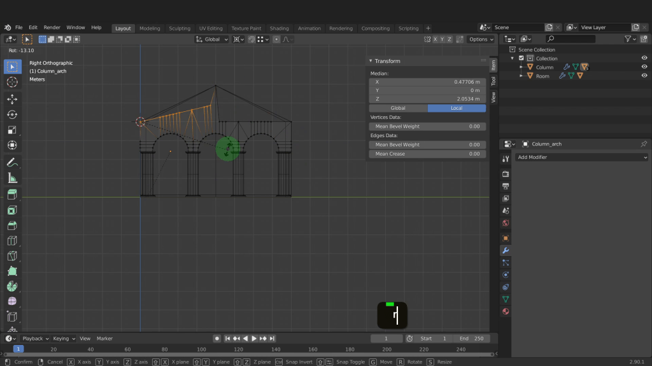
Task: Activate the Annotate tool
Action: point(12,163)
